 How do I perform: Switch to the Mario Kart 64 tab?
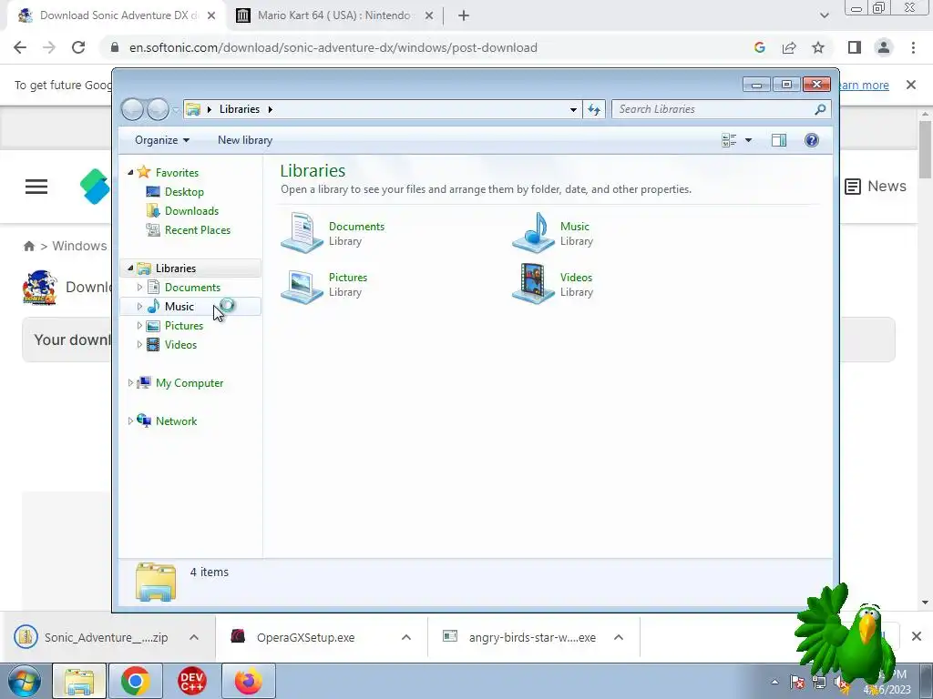click(333, 15)
